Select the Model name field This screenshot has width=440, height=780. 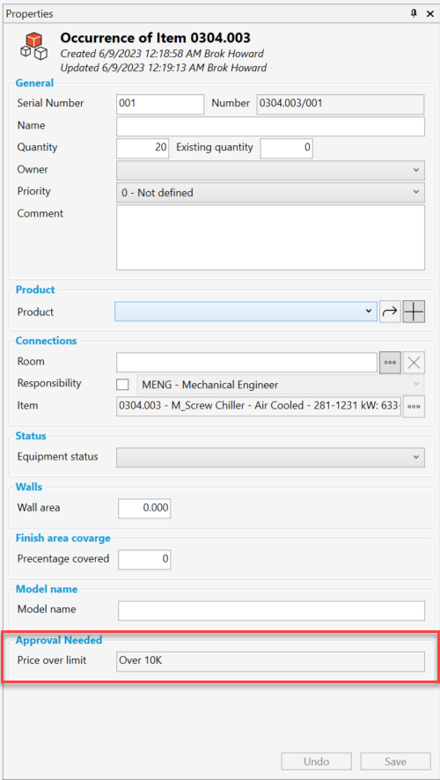[x=271, y=610]
